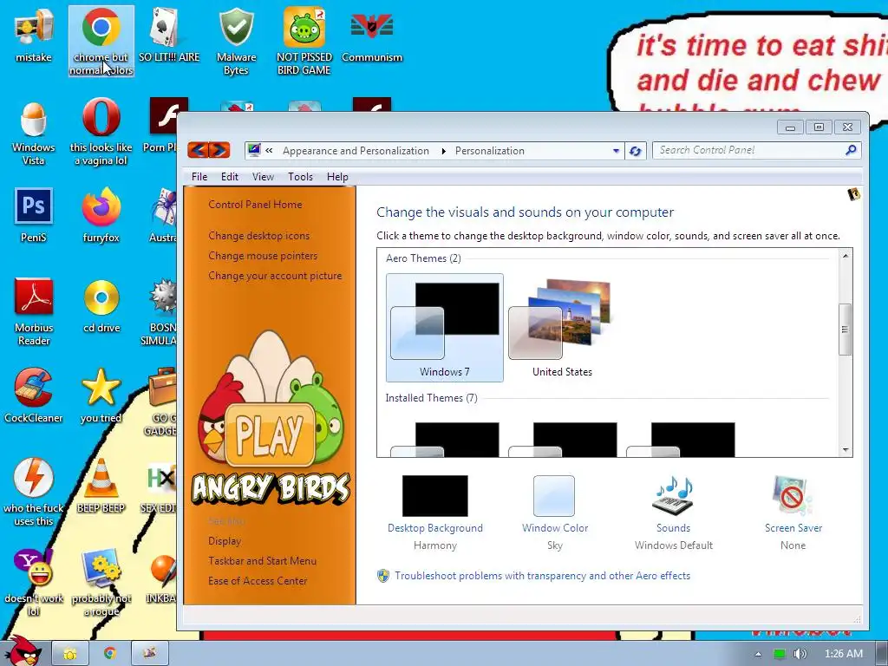Open Screen Saver settings
Screen dimensions: 888x666
point(793,512)
